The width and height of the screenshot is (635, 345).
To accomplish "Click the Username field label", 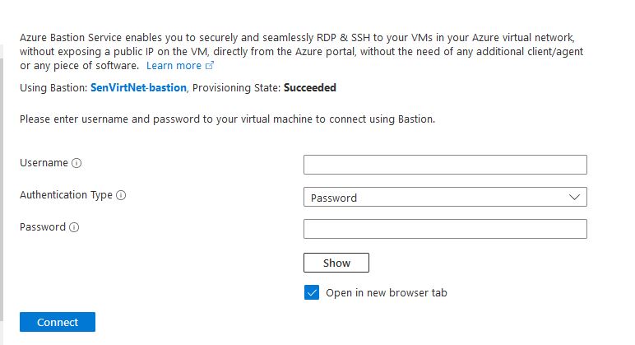I will coord(44,163).
